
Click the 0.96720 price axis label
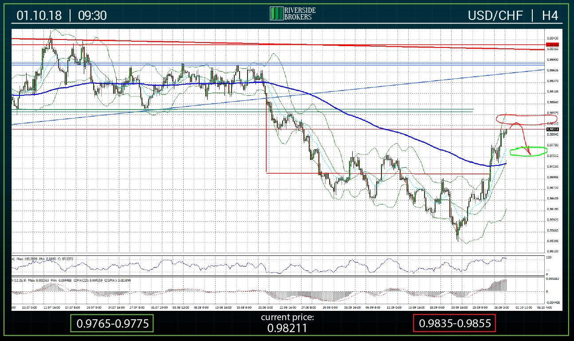pyautogui.click(x=553, y=188)
